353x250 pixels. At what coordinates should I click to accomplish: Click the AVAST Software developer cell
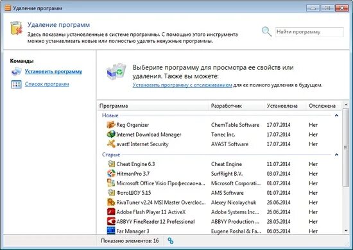[x=230, y=144]
